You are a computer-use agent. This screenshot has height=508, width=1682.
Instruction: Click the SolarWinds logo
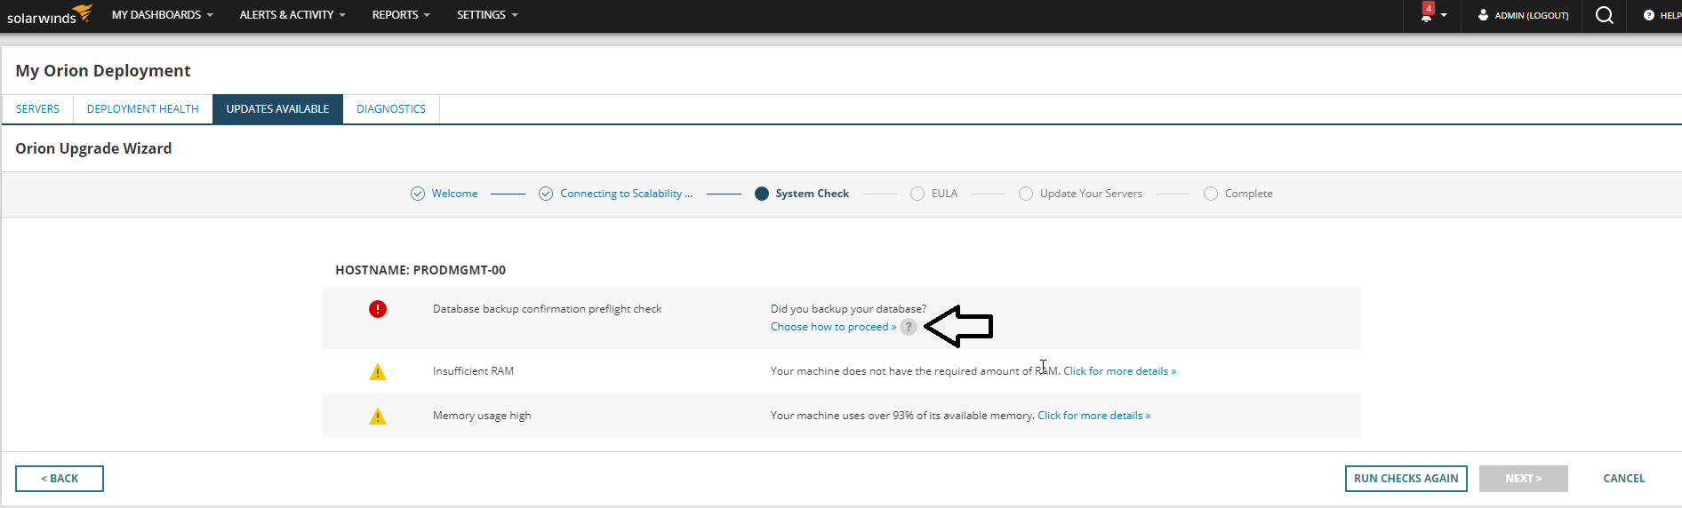pyautogui.click(x=49, y=15)
